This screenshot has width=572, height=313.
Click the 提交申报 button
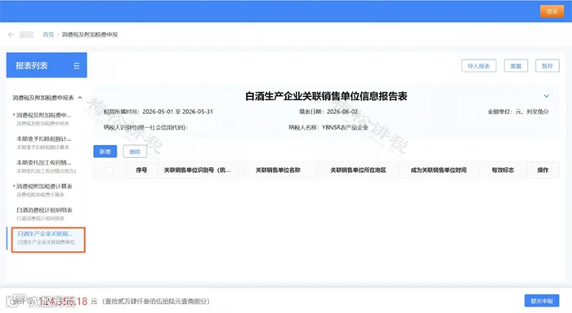[x=542, y=301]
